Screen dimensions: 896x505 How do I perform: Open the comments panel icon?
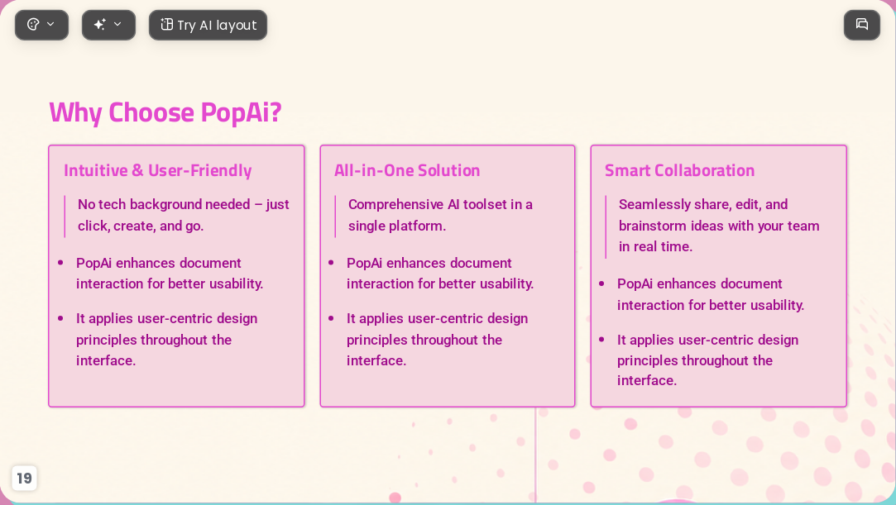[x=862, y=25]
